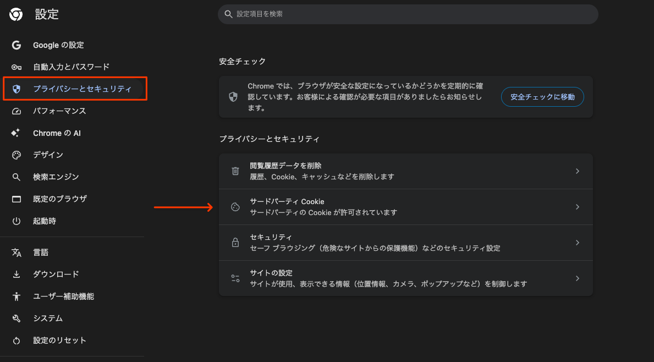Open ダウンロード settings

point(56,275)
